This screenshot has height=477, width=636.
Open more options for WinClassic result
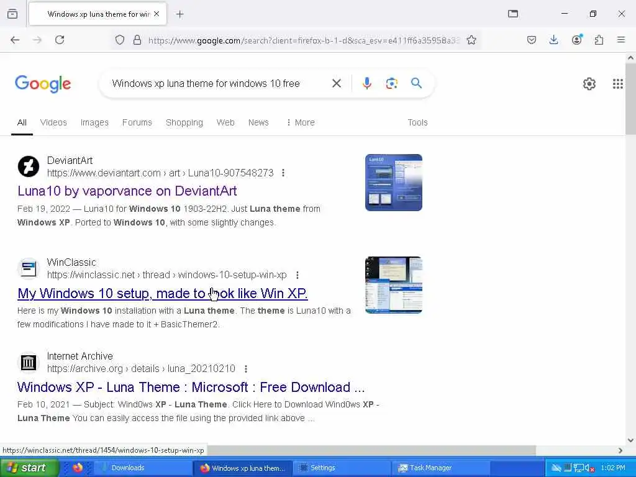[x=298, y=275]
